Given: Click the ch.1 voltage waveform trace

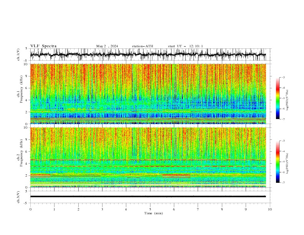Looking at the screenshot, I should coord(148,55).
